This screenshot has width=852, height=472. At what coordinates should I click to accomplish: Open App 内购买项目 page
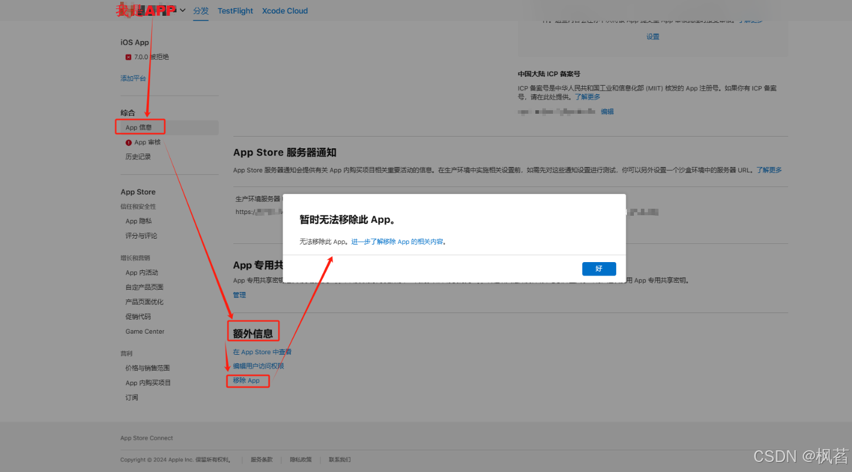coord(148,383)
